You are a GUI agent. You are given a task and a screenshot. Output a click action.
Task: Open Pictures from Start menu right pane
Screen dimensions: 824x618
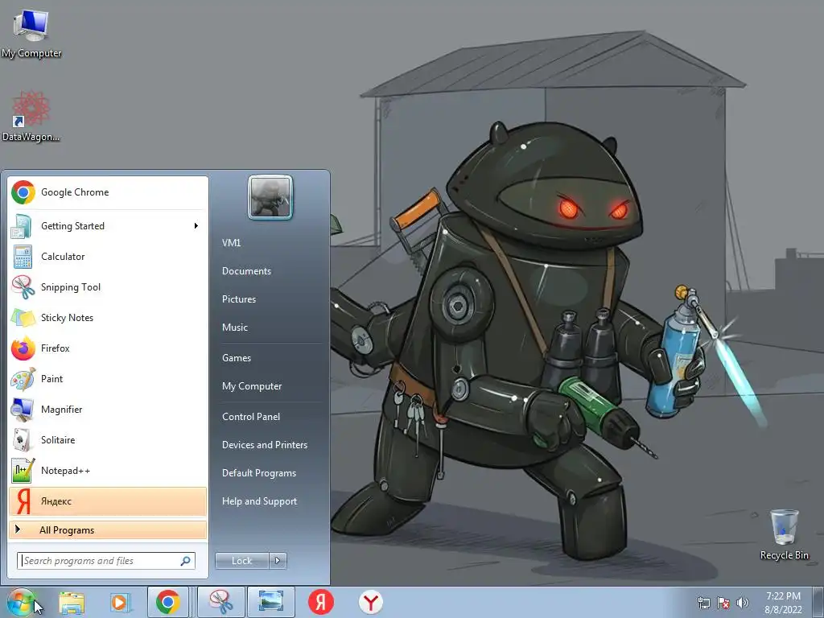tap(239, 299)
